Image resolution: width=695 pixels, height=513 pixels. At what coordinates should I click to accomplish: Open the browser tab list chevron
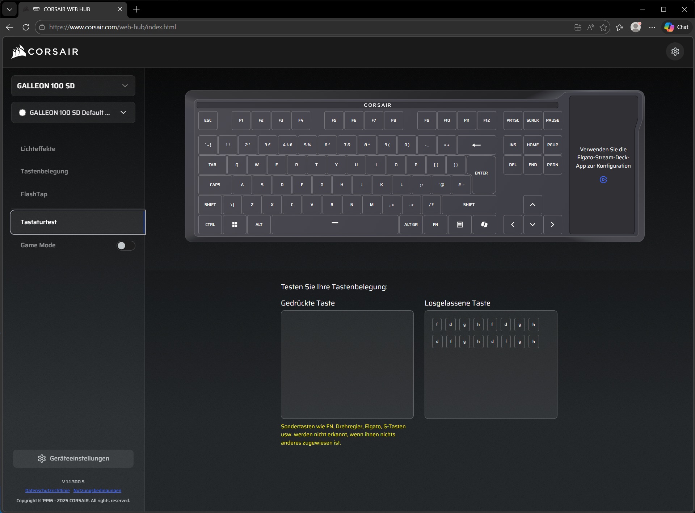(x=9, y=9)
